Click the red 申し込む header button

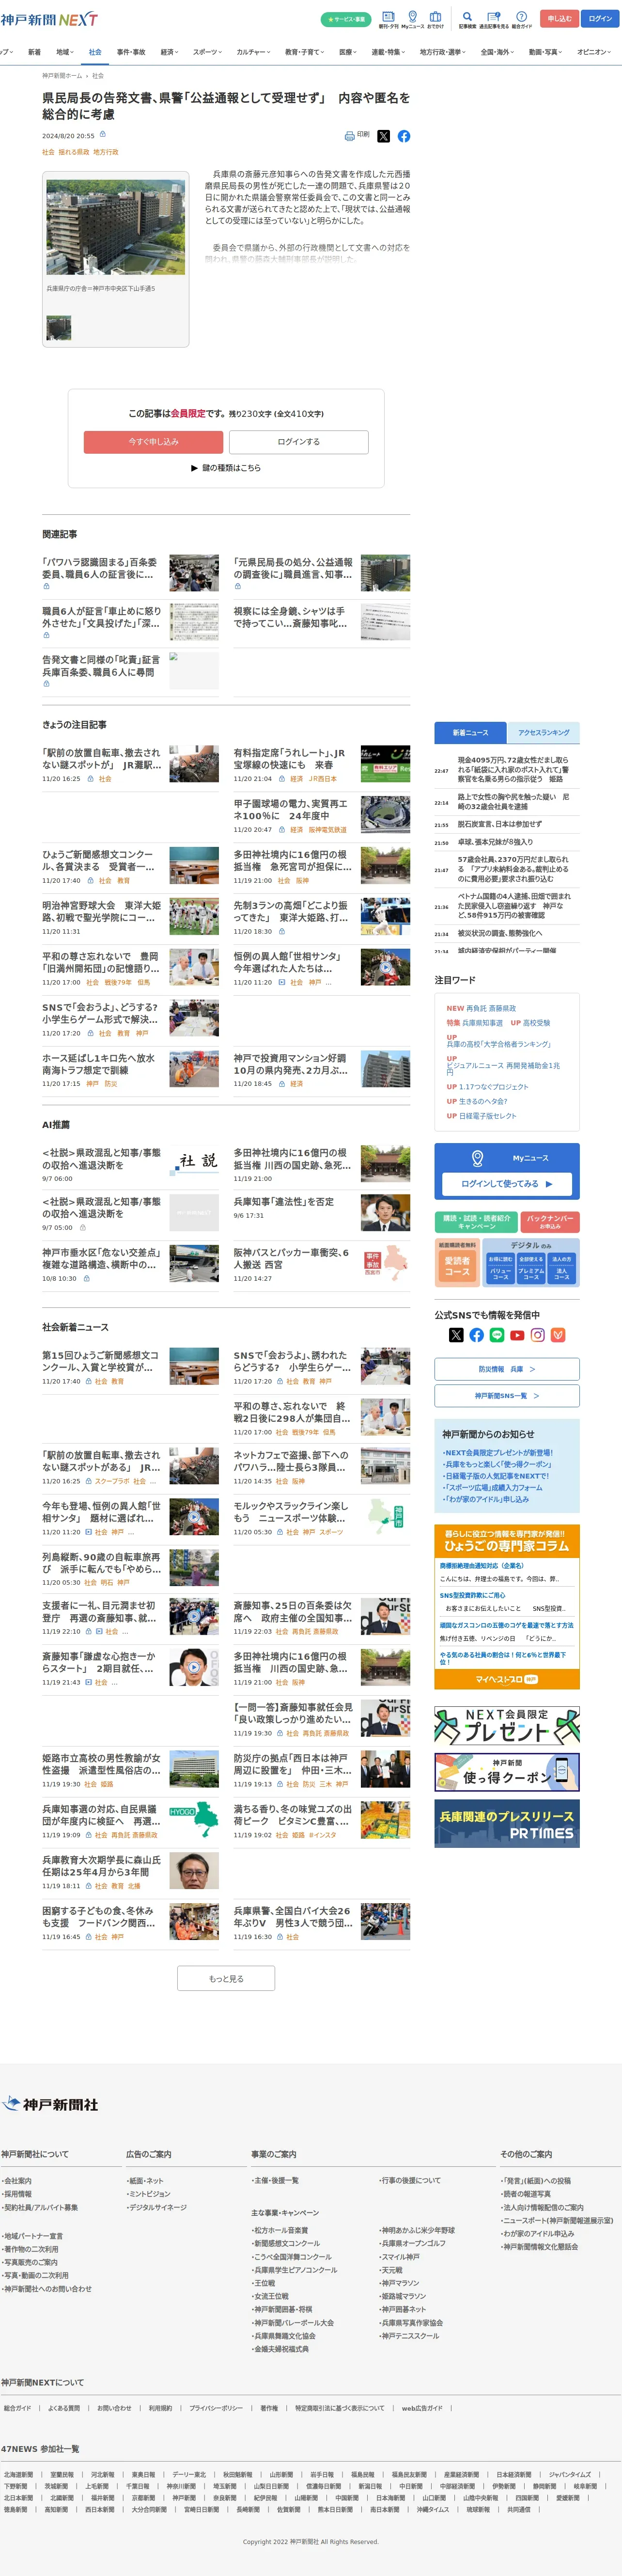[x=559, y=19]
